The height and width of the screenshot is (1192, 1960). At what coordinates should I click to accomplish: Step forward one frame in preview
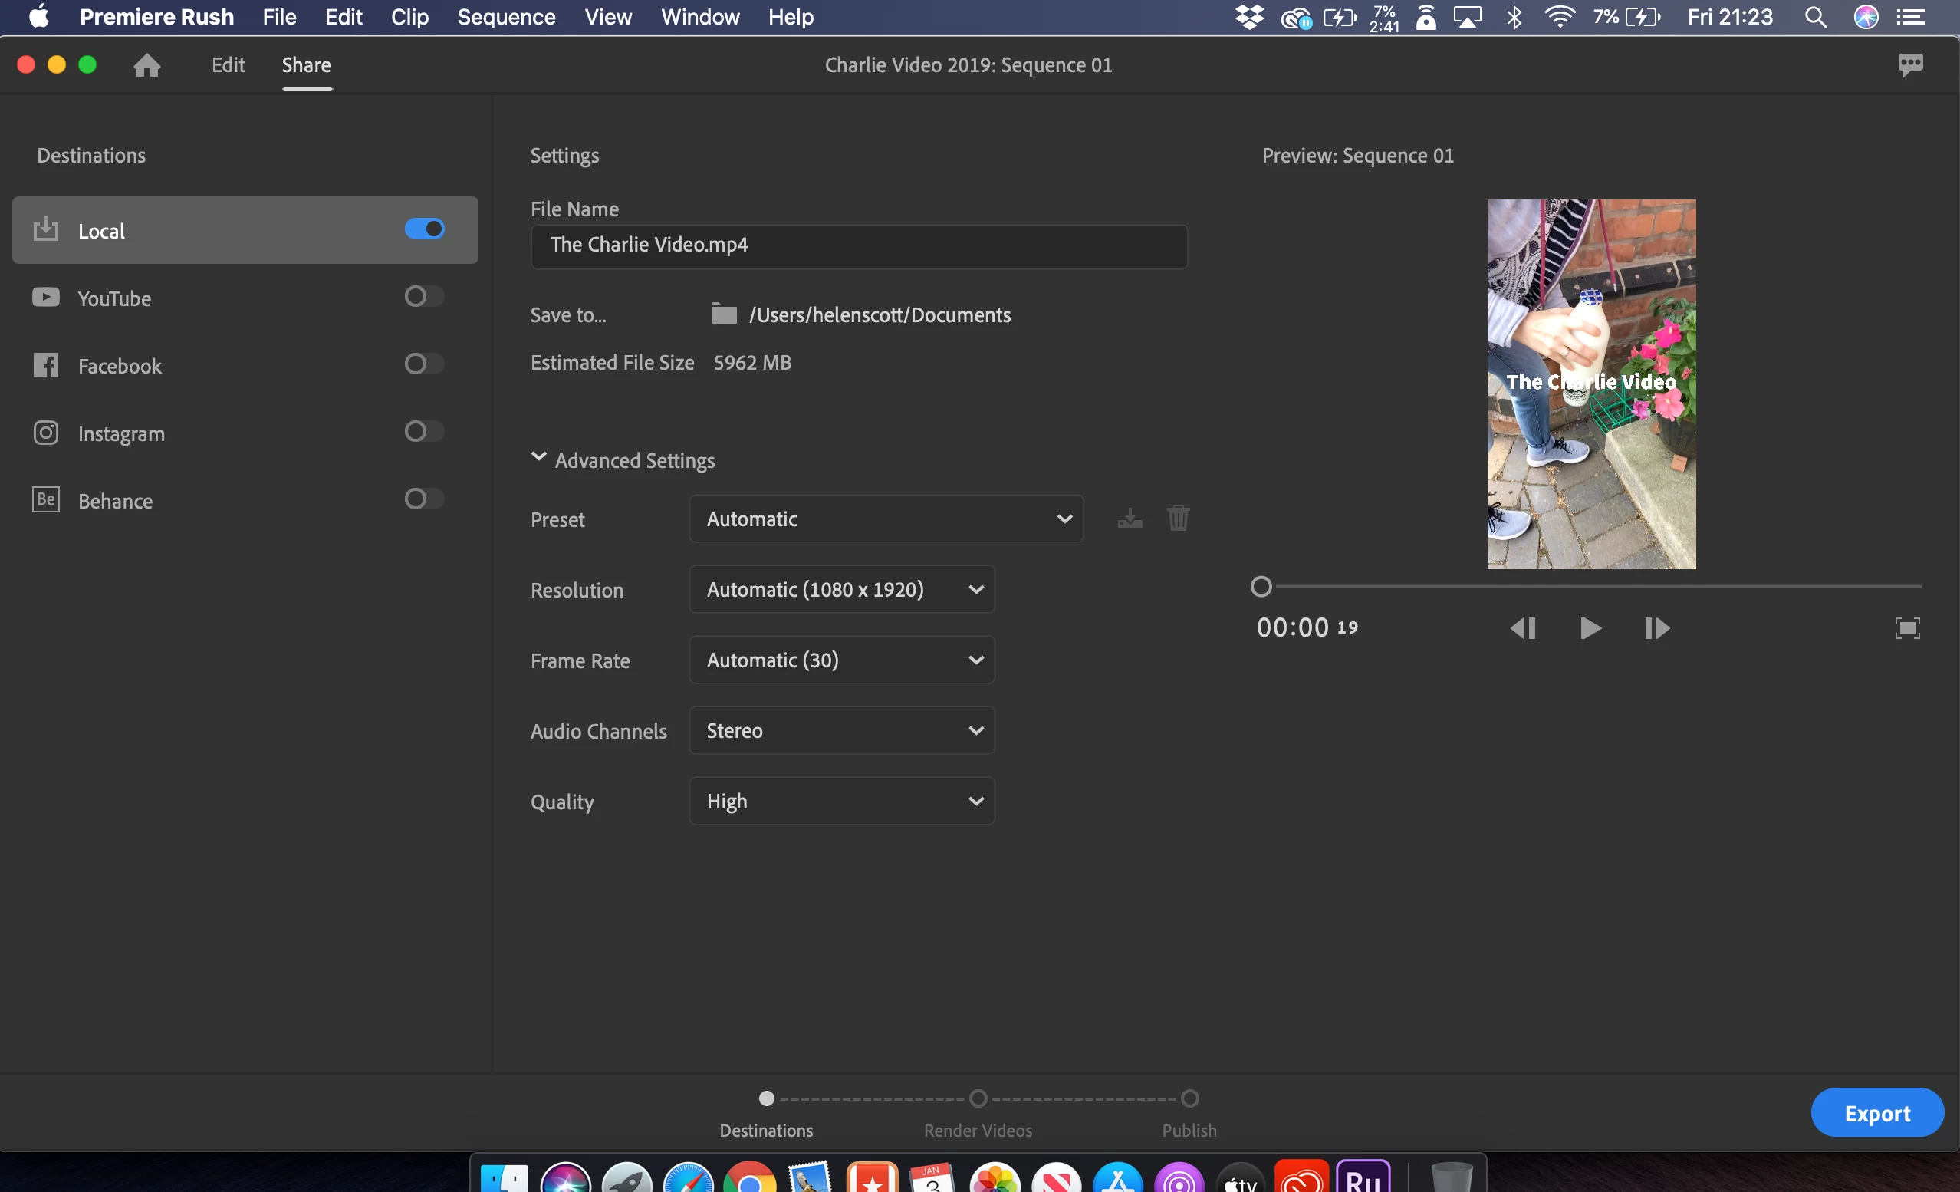(1657, 627)
